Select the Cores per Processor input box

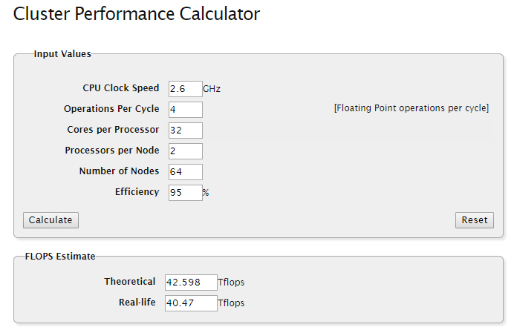[185, 131]
